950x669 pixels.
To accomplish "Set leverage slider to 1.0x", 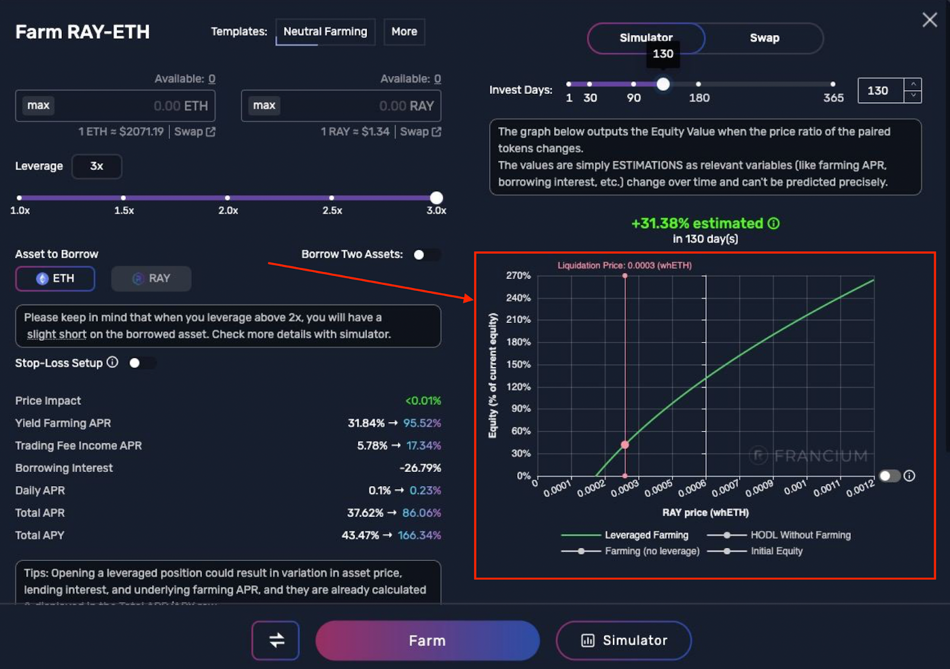I will pos(20,198).
